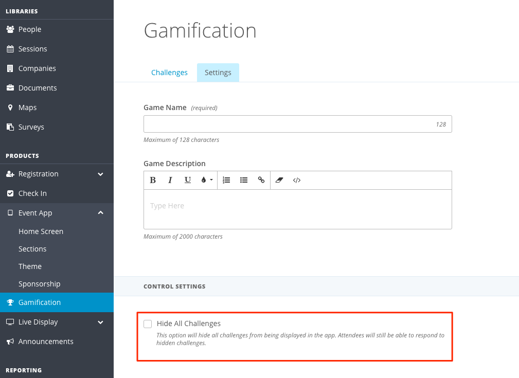
Task: Click the Check In checkmark icon
Action: (10, 193)
